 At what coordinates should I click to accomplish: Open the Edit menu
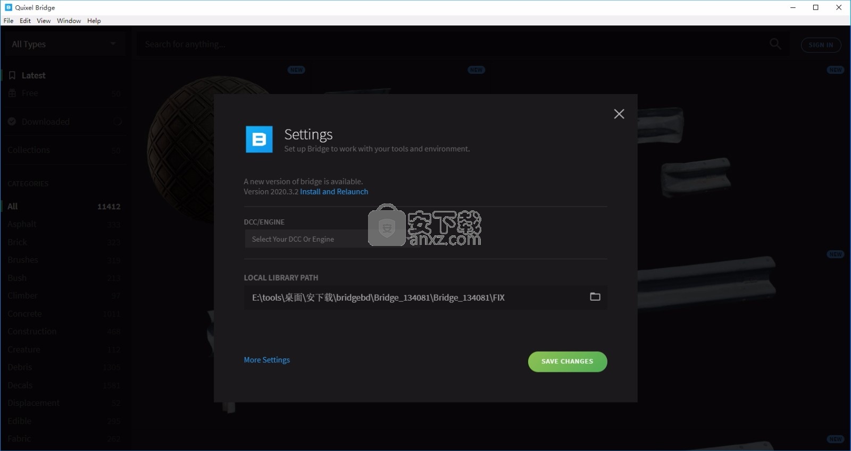25,21
